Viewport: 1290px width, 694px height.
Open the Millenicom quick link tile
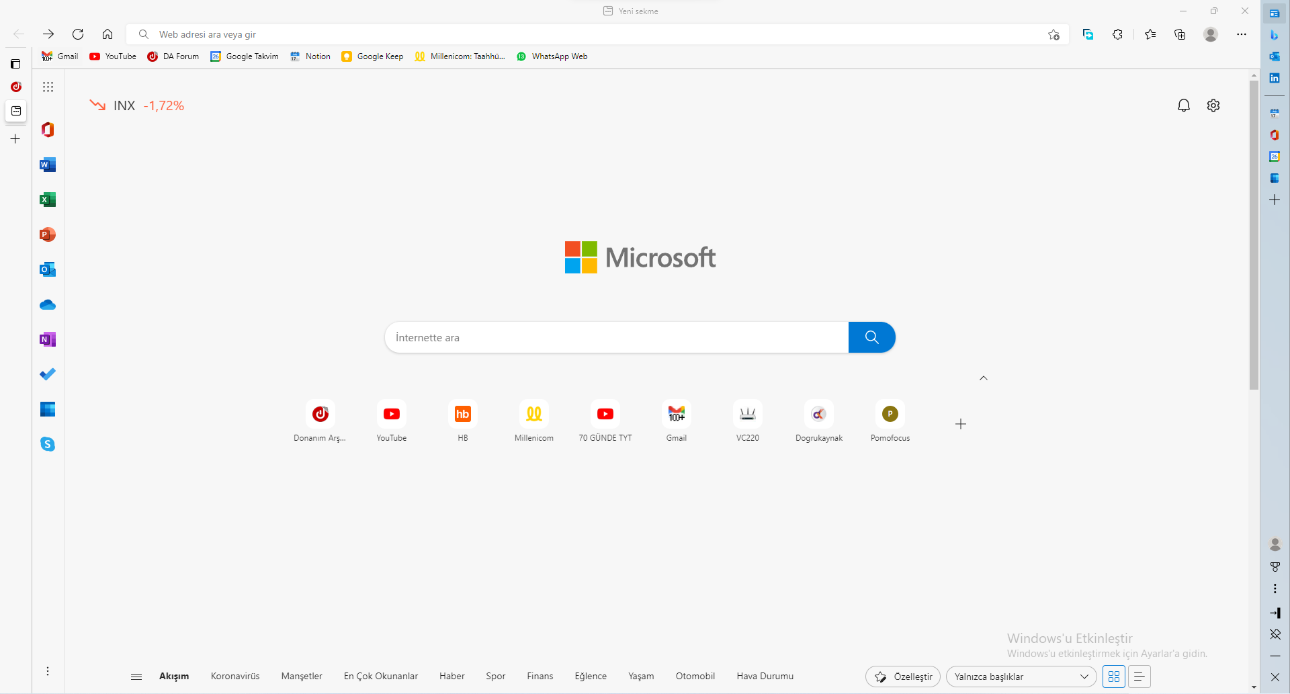(x=534, y=422)
